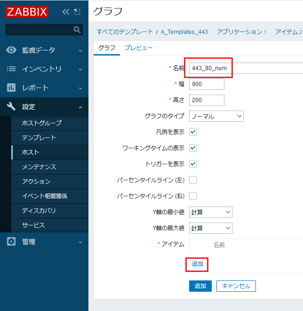
Task: Open ディスカバリ in settings submenu
Action: [50, 211]
